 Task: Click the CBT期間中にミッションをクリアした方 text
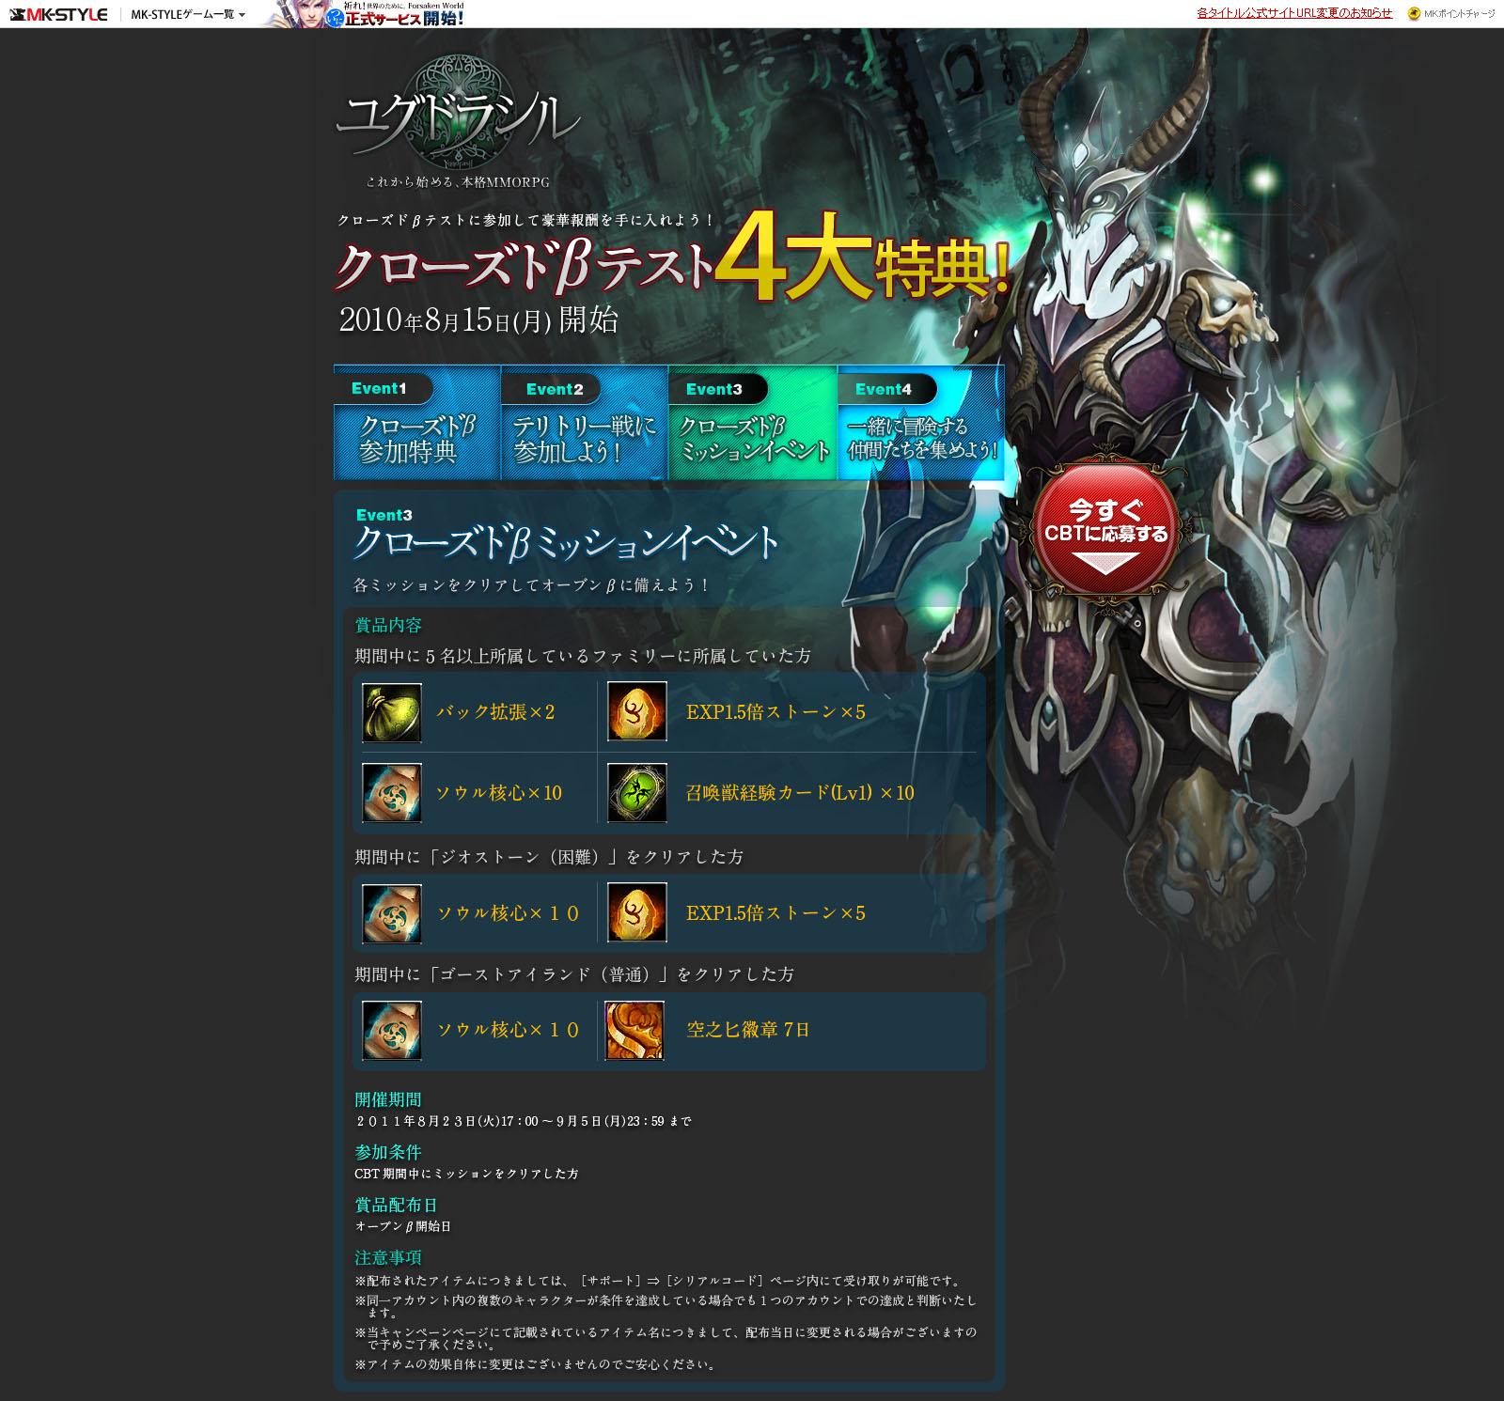point(466,1174)
